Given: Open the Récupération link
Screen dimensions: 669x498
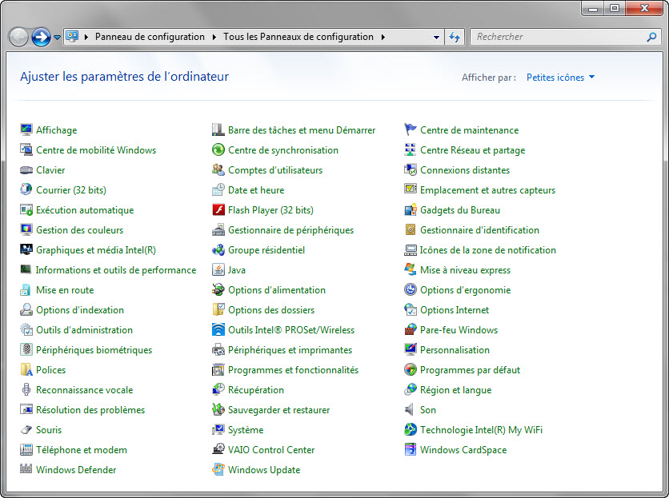Looking at the screenshot, I should click(x=256, y=390).
